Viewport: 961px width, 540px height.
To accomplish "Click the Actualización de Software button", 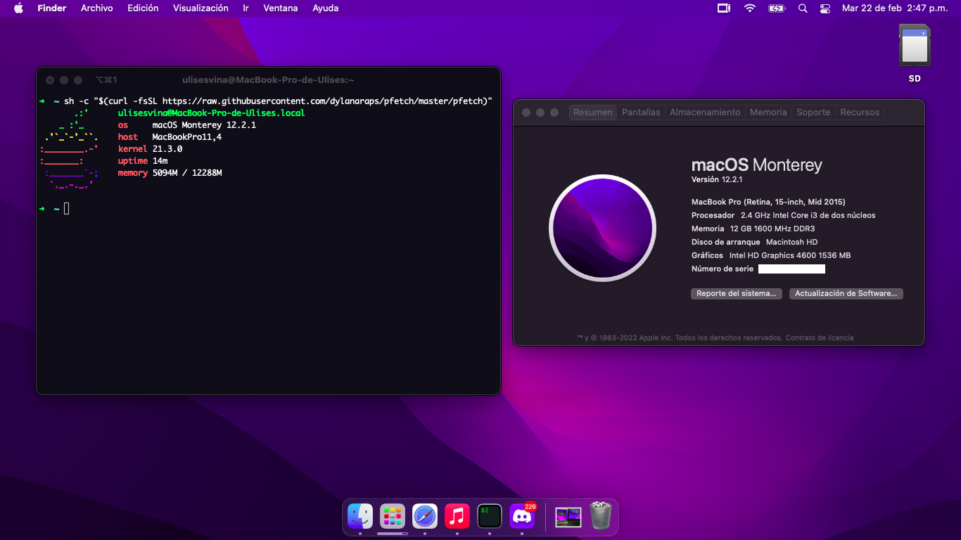I will click(x=846, y=293).
